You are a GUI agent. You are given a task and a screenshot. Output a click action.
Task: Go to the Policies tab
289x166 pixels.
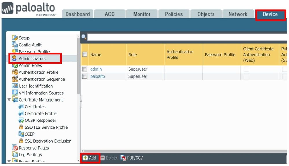click(174, 14)
